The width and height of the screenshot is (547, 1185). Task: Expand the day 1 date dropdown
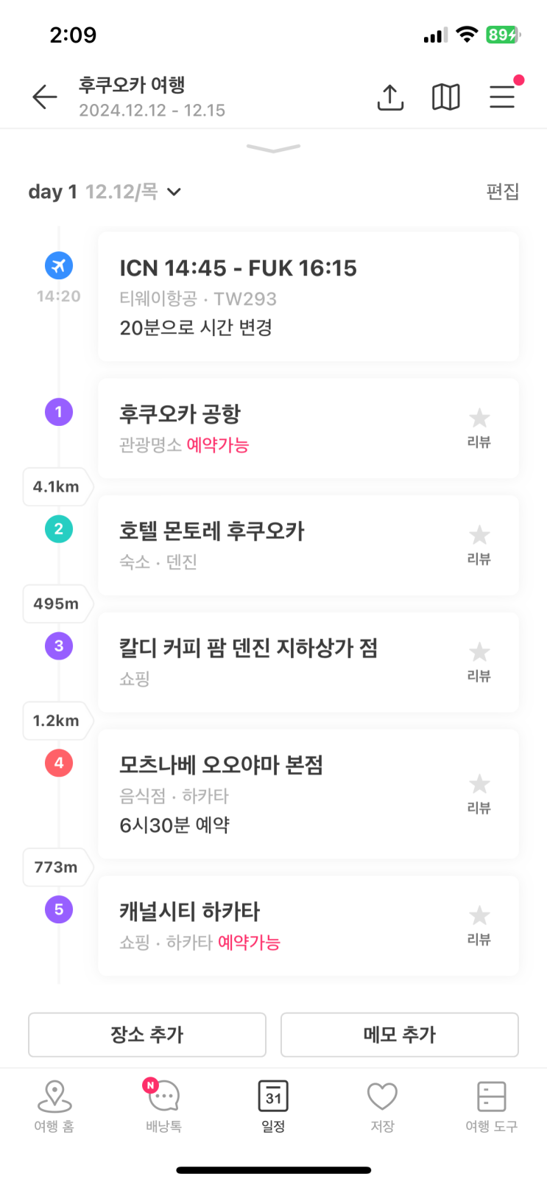click(174, 192)
